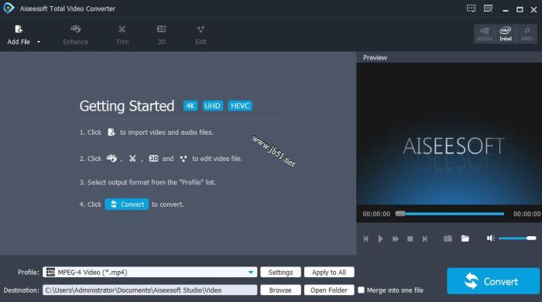The image size is (542, 302).
Task: Open the snapshot folder icon
Action: pos(465,239)
